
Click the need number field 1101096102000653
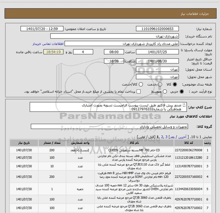pos(157,29)
